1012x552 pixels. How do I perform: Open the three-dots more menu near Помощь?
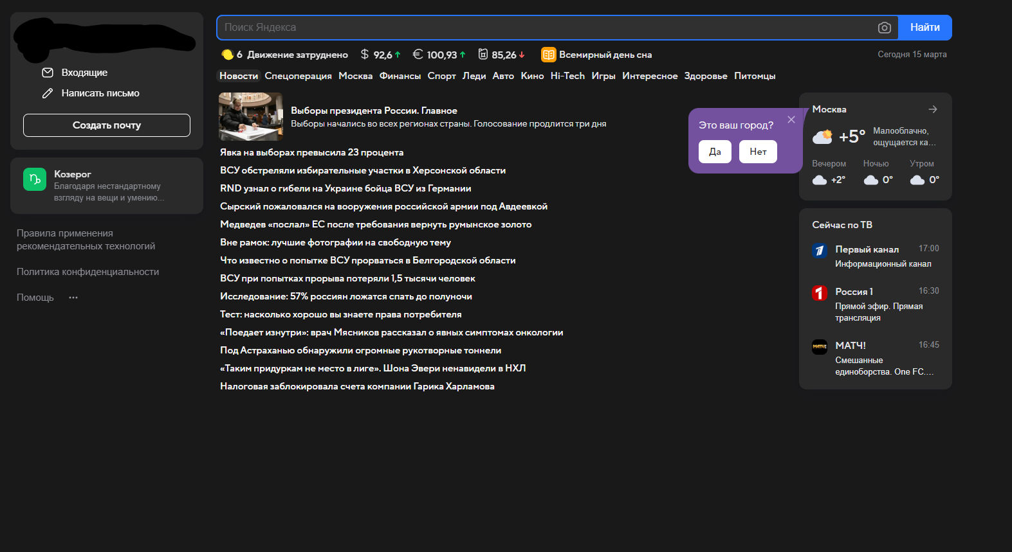coord(73,298)
